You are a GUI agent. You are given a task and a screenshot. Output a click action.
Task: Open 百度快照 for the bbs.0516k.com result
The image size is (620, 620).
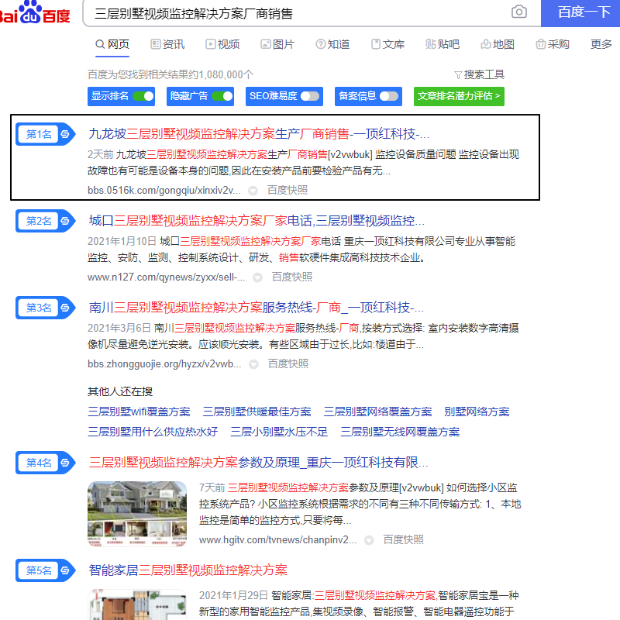pyautogui.click(x=288, y=190)
